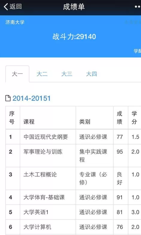The width and height of the screenshot is (141, 235).
Task: Open the 2014-20151 semester link
Action: (x=31, y=98)
